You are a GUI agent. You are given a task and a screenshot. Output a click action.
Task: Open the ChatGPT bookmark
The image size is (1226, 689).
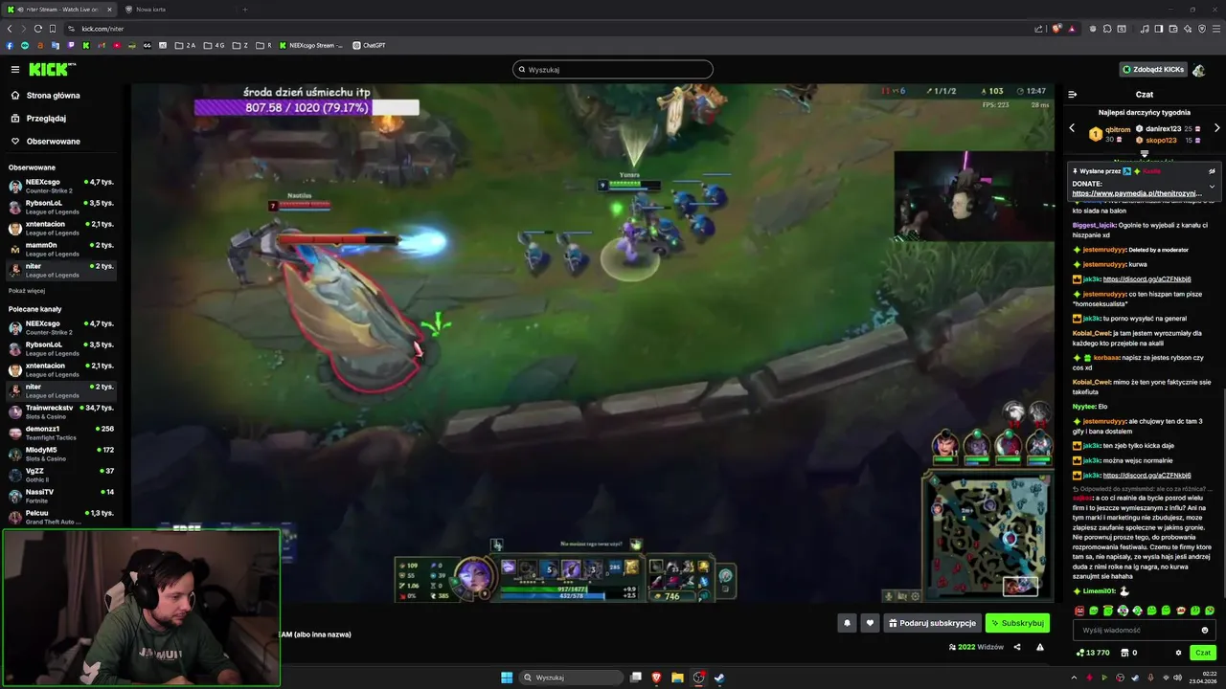click(x=369, y=45)
